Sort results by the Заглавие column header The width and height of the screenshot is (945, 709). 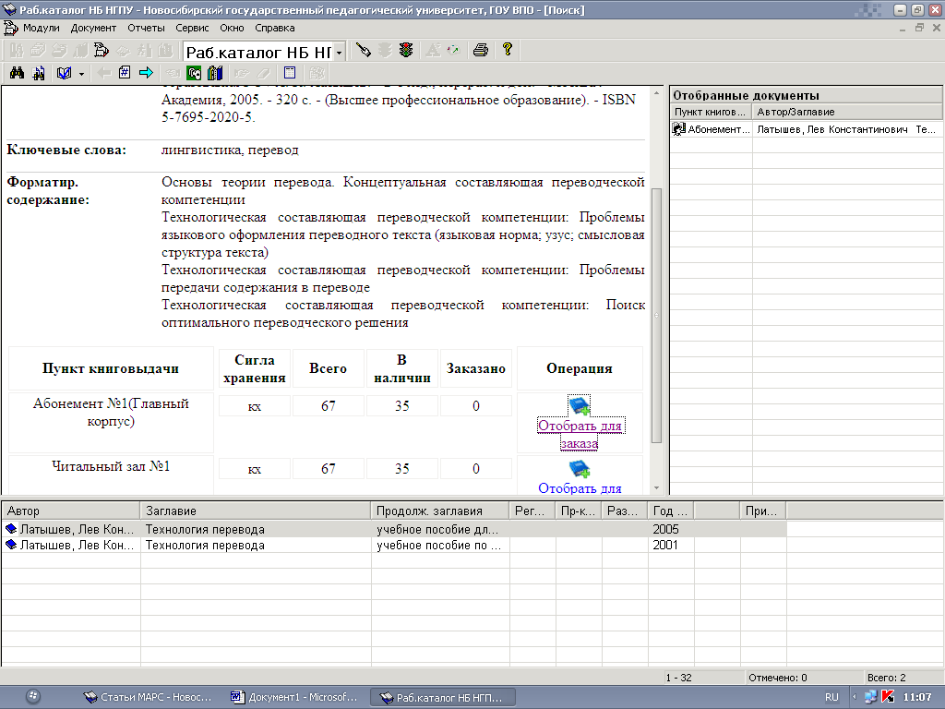[x=256, y=511]
